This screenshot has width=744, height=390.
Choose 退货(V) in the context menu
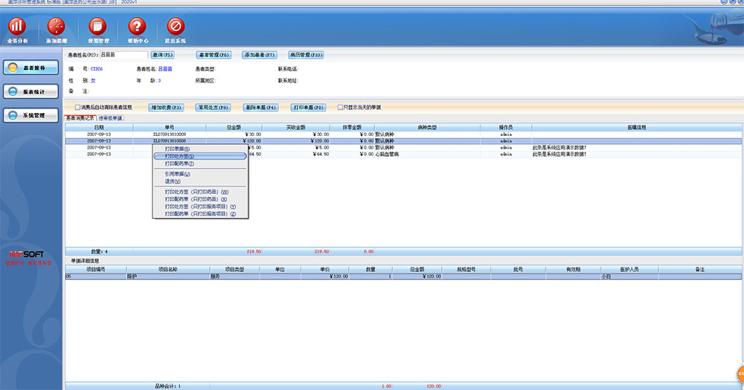[x=173, y=181]
